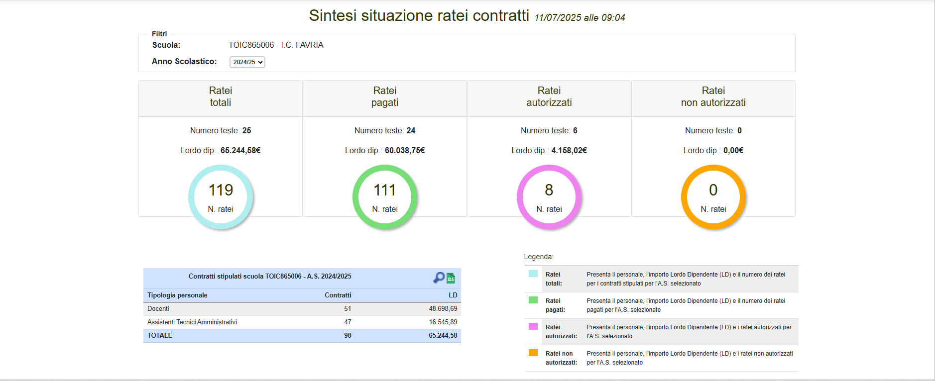
Task: Click the cyan circle showing 119 ratei
Action: click(x=221, y=197)
